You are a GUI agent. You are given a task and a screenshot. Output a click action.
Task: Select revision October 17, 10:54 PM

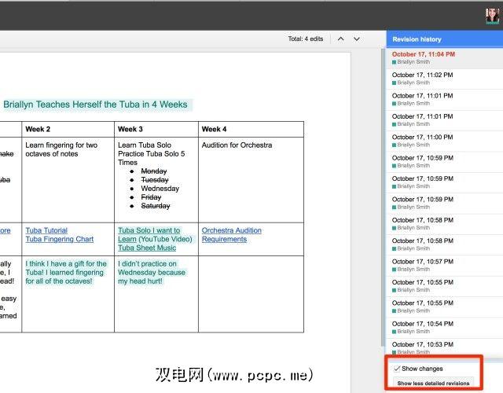coord(445,328)
